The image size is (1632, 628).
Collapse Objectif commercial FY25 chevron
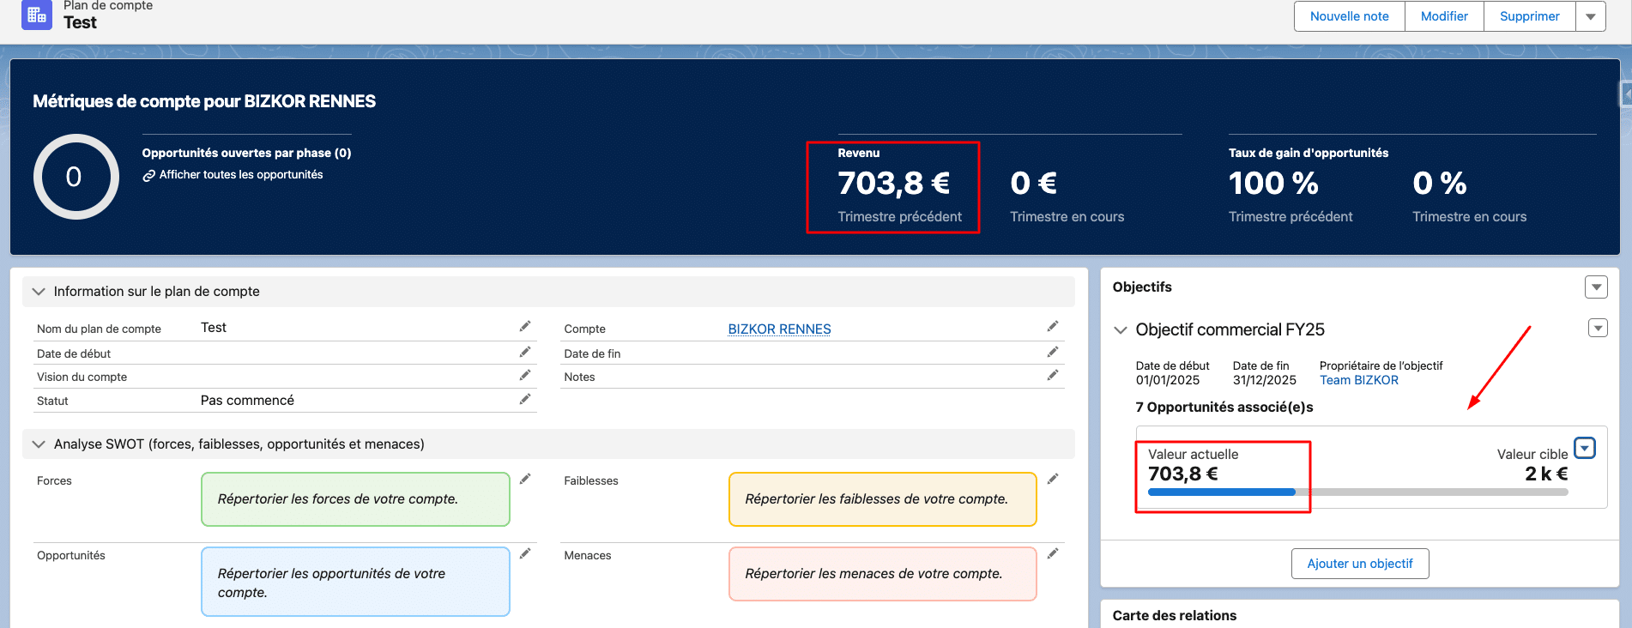(x=1121, y=330)
